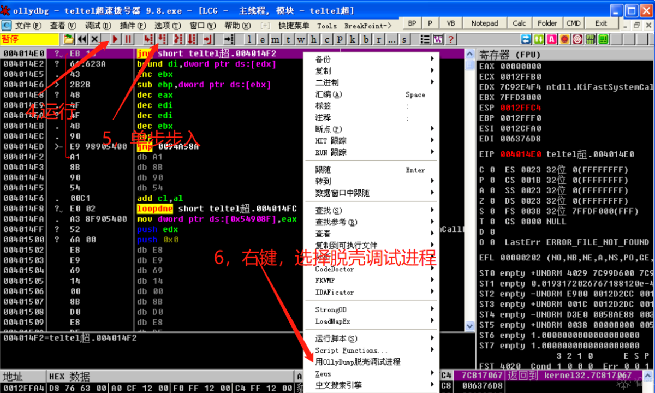The width and height of the screenshot is (655, 393).
Task: Launch Notepad from the quick bar
Action: point(485,23)
